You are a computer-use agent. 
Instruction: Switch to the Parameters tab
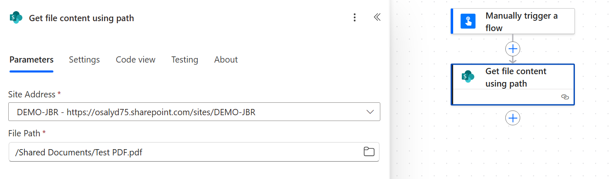click(31, 60)
